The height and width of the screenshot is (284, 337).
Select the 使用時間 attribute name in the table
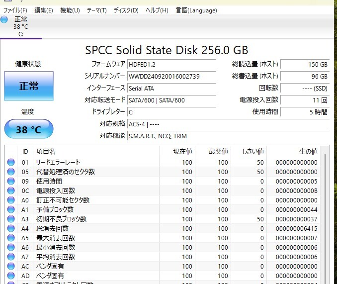(49, 181)
